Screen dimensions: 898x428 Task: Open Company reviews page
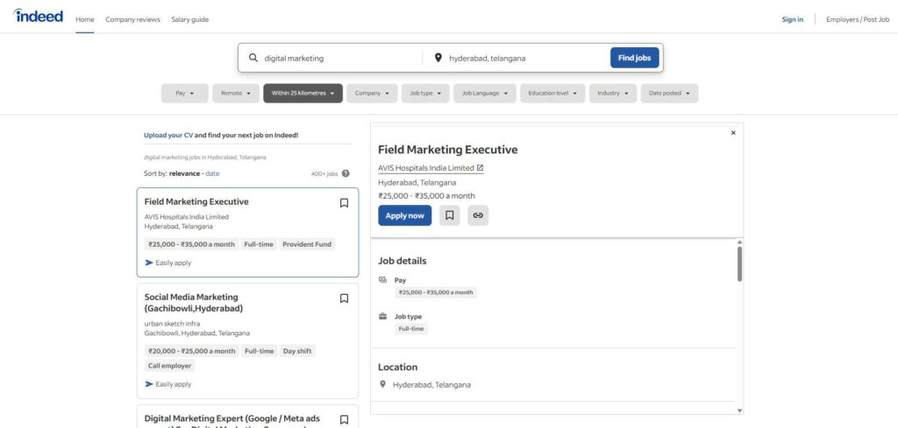tap(133, 19)
